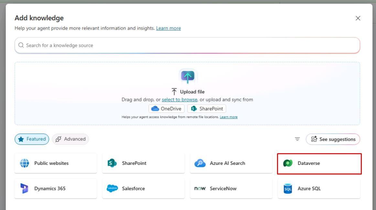376x210 pixels.
Task: Open the filter lines icon
Action: [x=297, y=139]
